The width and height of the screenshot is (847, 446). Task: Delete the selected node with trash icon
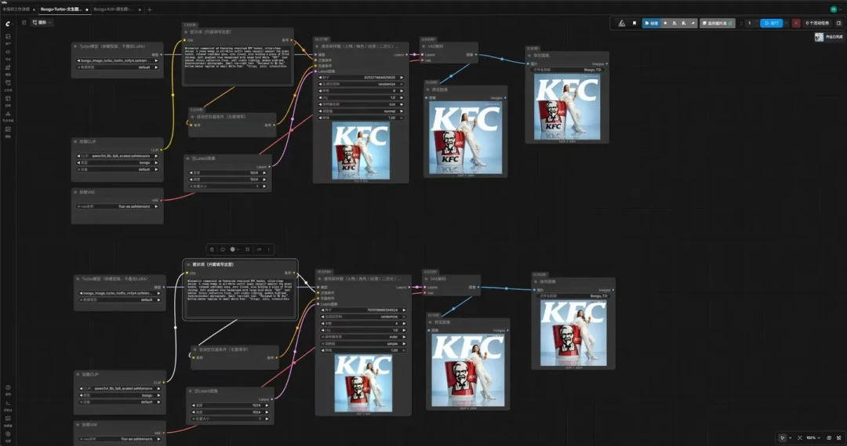pos(212,249)
